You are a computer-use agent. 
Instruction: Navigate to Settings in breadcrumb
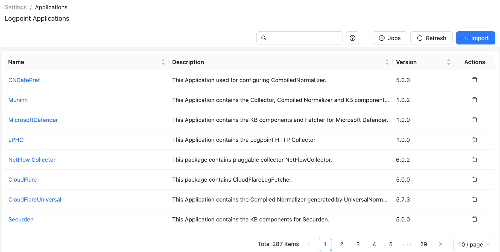(16, 7)
